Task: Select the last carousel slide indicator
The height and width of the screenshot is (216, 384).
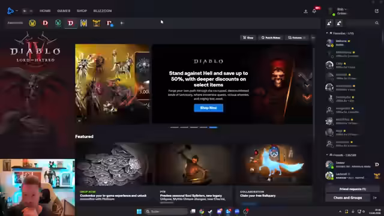Action: click(x=213, y=127)
